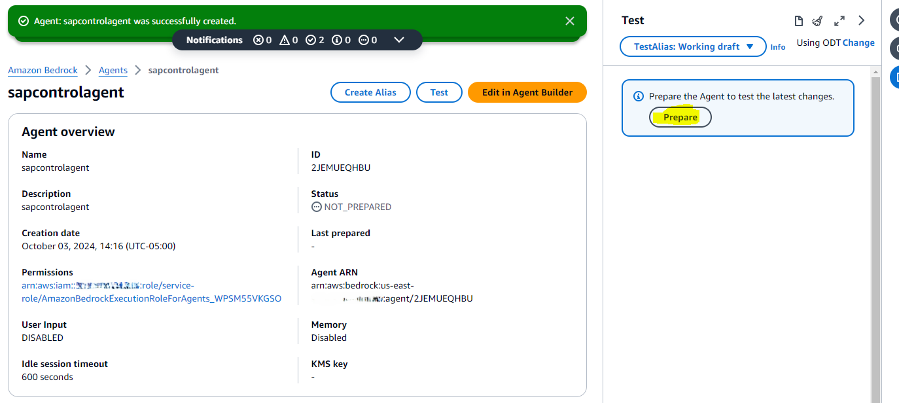
Task: Click the Memory Disabled value
Action: click(329, 338)
